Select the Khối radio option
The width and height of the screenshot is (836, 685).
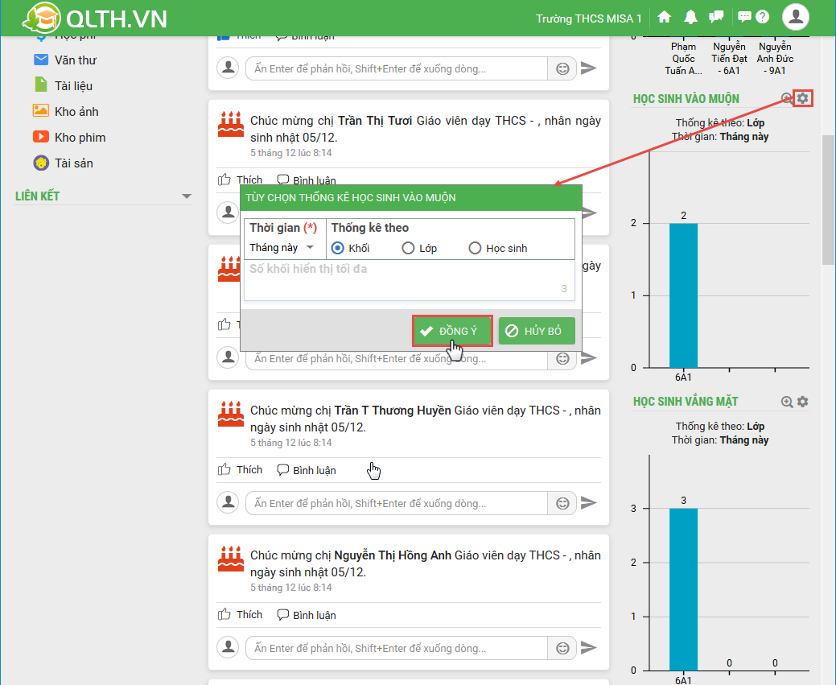point(338,248)
